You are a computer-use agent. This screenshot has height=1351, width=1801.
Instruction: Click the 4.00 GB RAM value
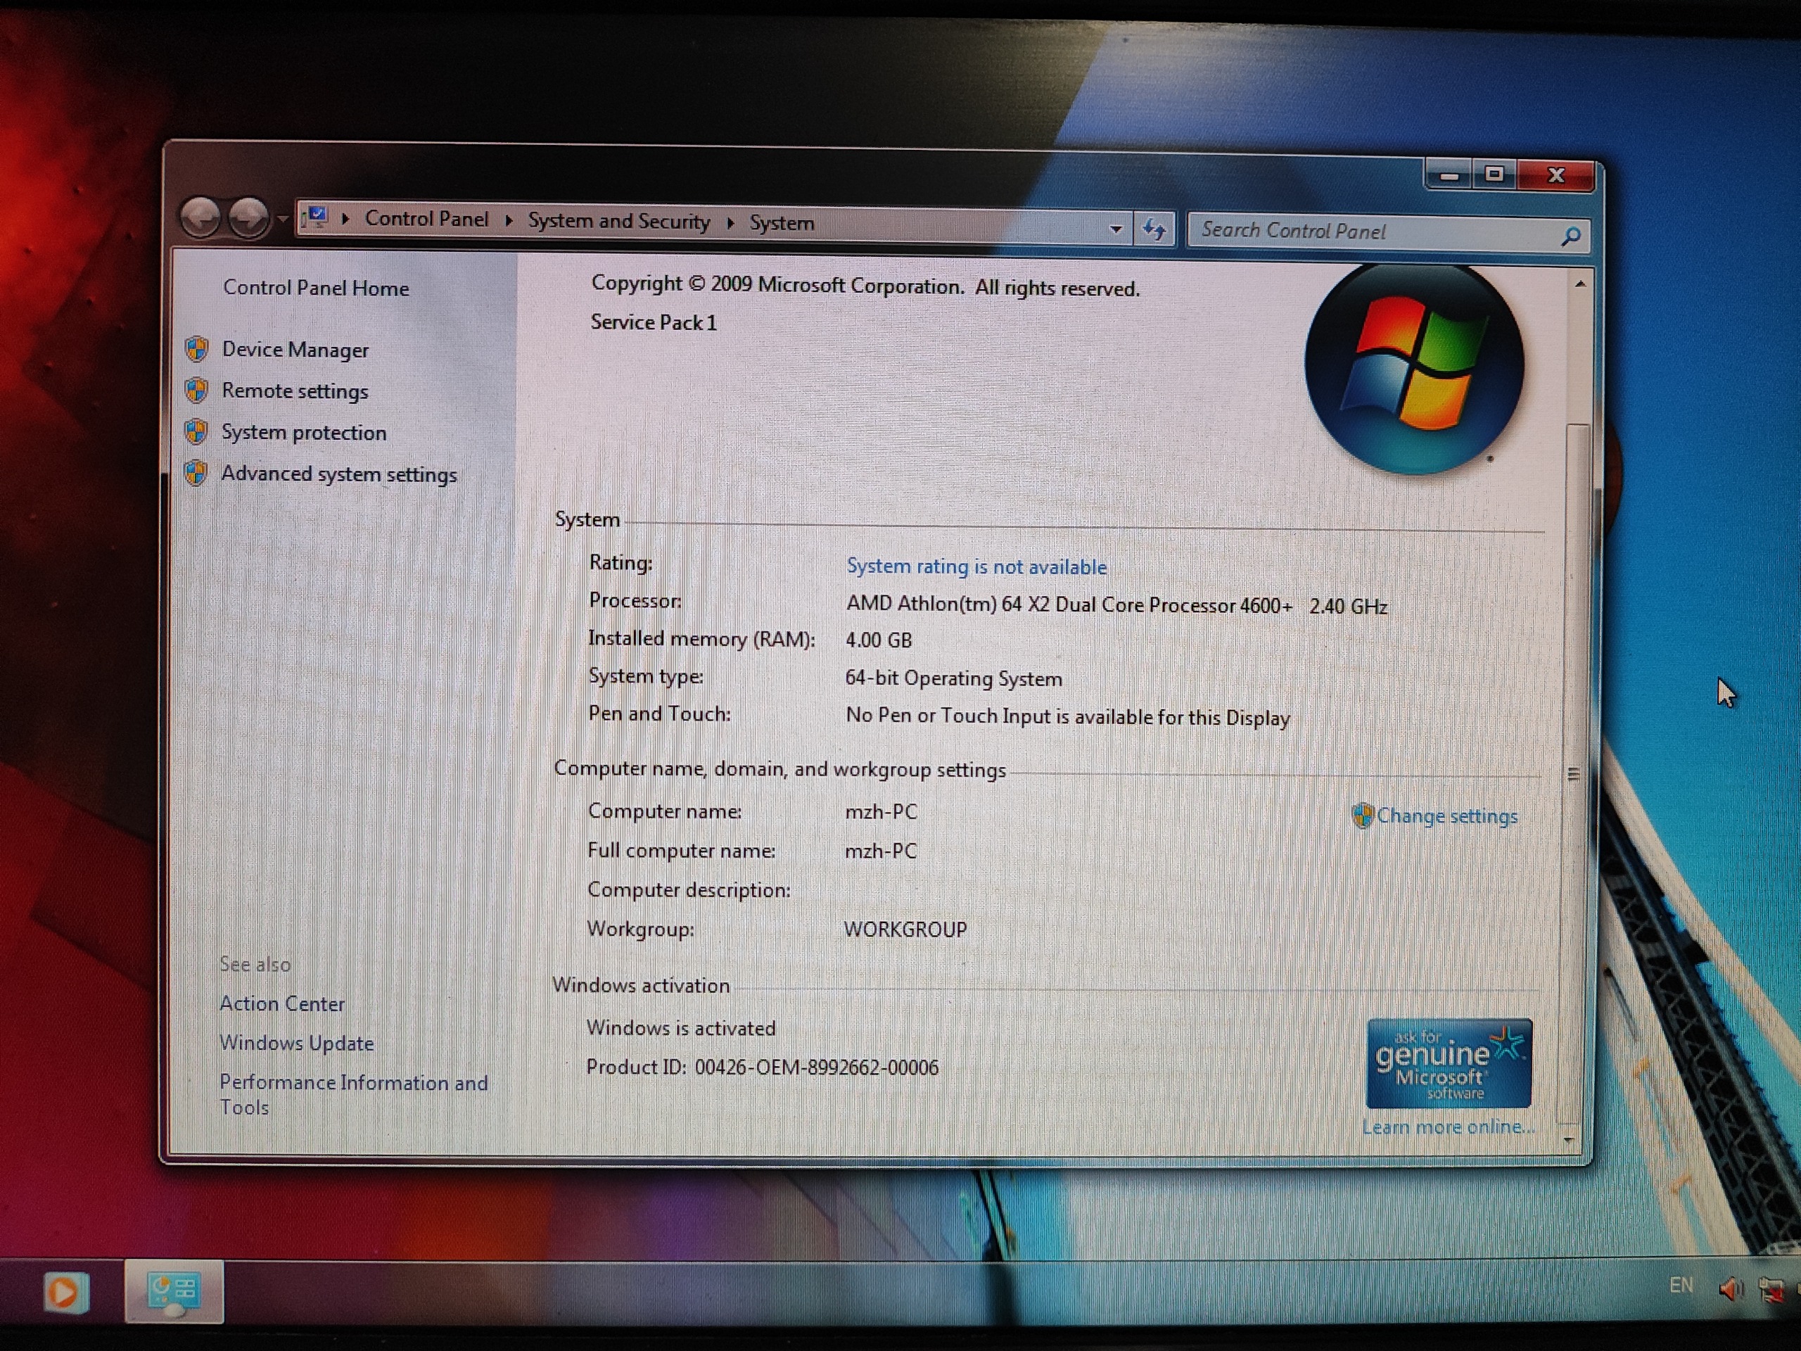[x=879, y=640]
